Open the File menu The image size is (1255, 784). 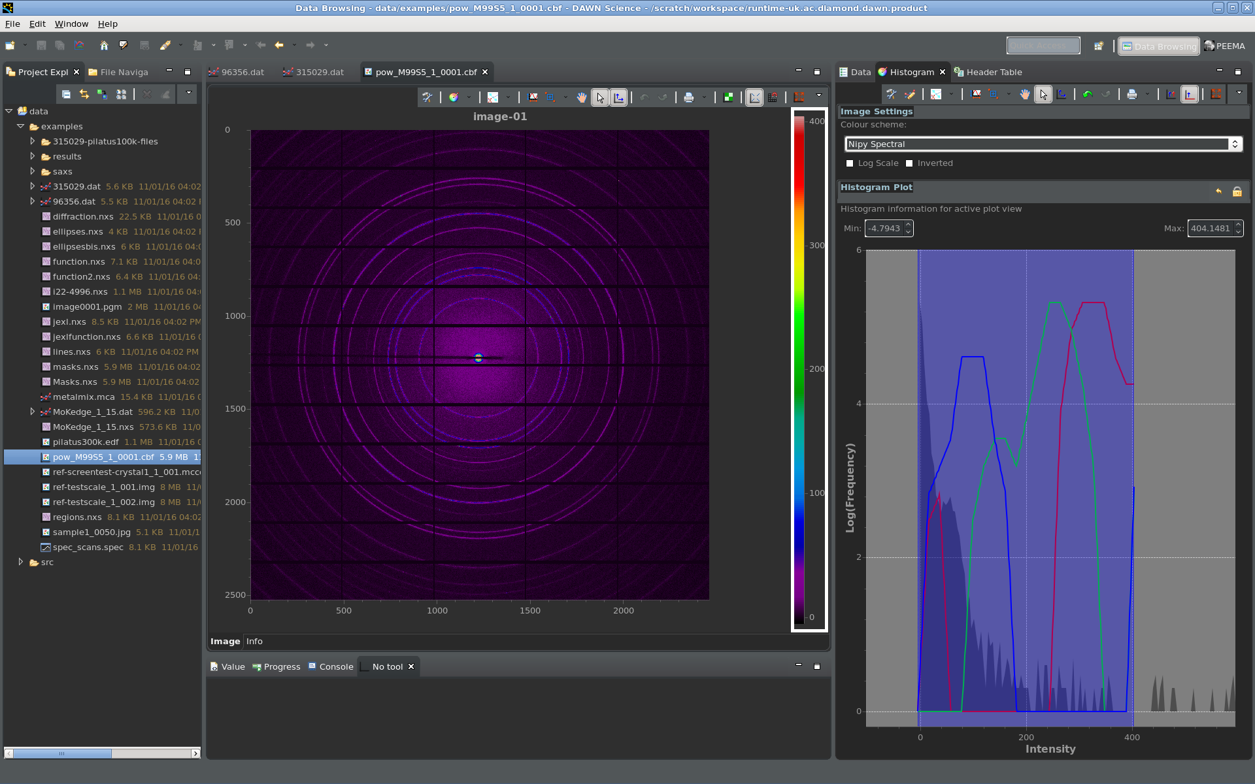12,24
